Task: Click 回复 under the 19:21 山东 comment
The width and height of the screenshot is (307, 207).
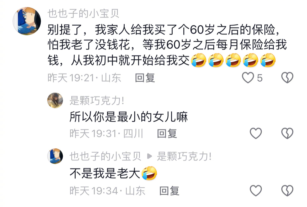Action: (x=145, y=78)
